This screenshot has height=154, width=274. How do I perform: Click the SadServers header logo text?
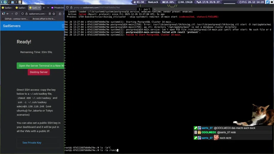[x=12, y=26]
